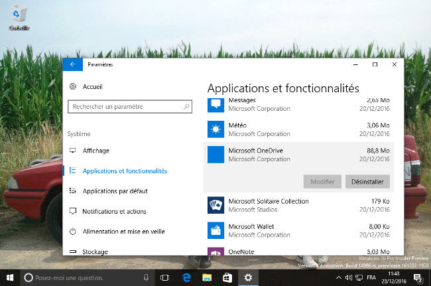Click the 88,8 Mo size value

(x=378, y=151)
